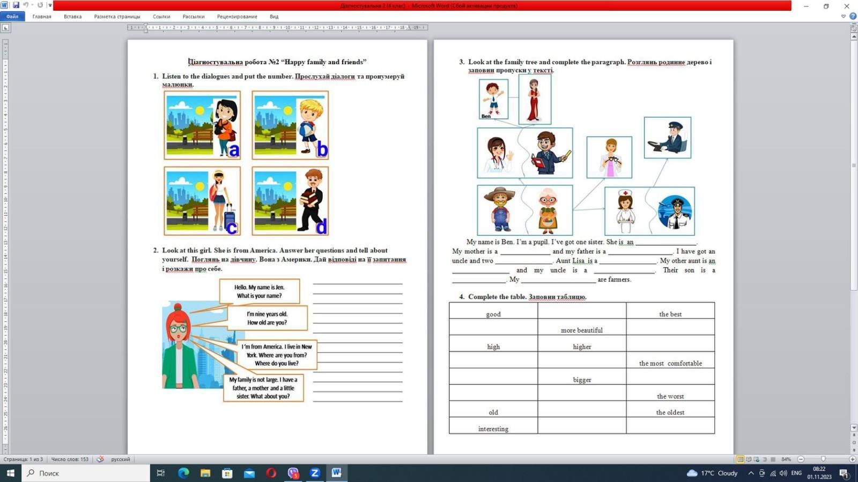Click the zoom slider handle
This screenshot has height=482, width=858.
(x=823, y=460)
